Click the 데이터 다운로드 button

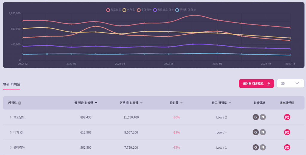pyautogui.click(x=256, y=83)
